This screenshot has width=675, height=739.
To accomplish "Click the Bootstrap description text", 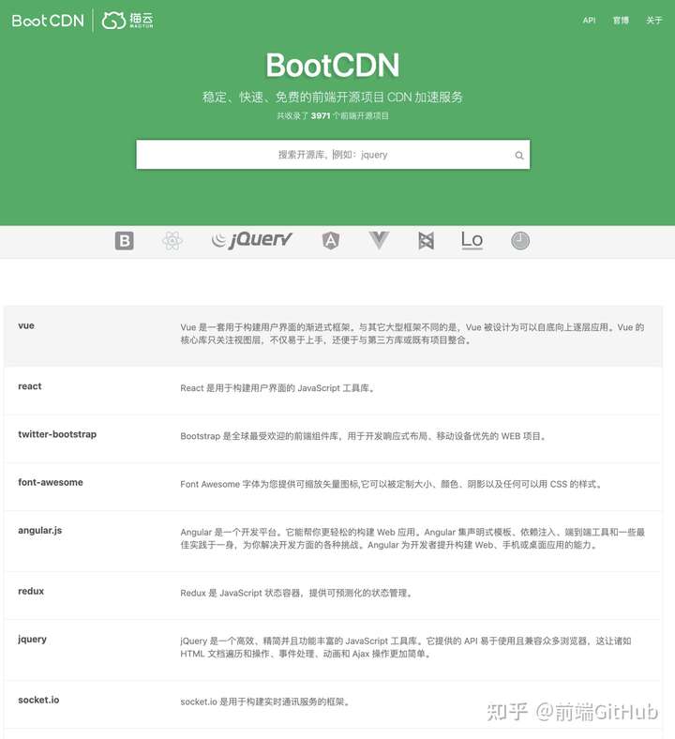I will point(363,436).
